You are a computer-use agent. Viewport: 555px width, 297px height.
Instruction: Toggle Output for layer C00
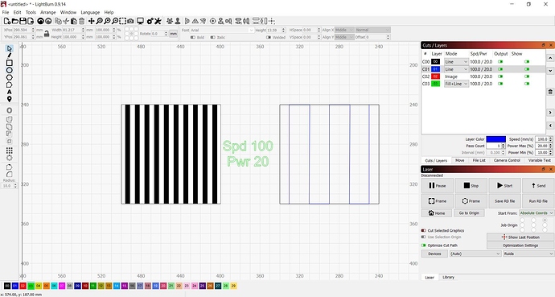pyautogui.click(x=500, y=62)
